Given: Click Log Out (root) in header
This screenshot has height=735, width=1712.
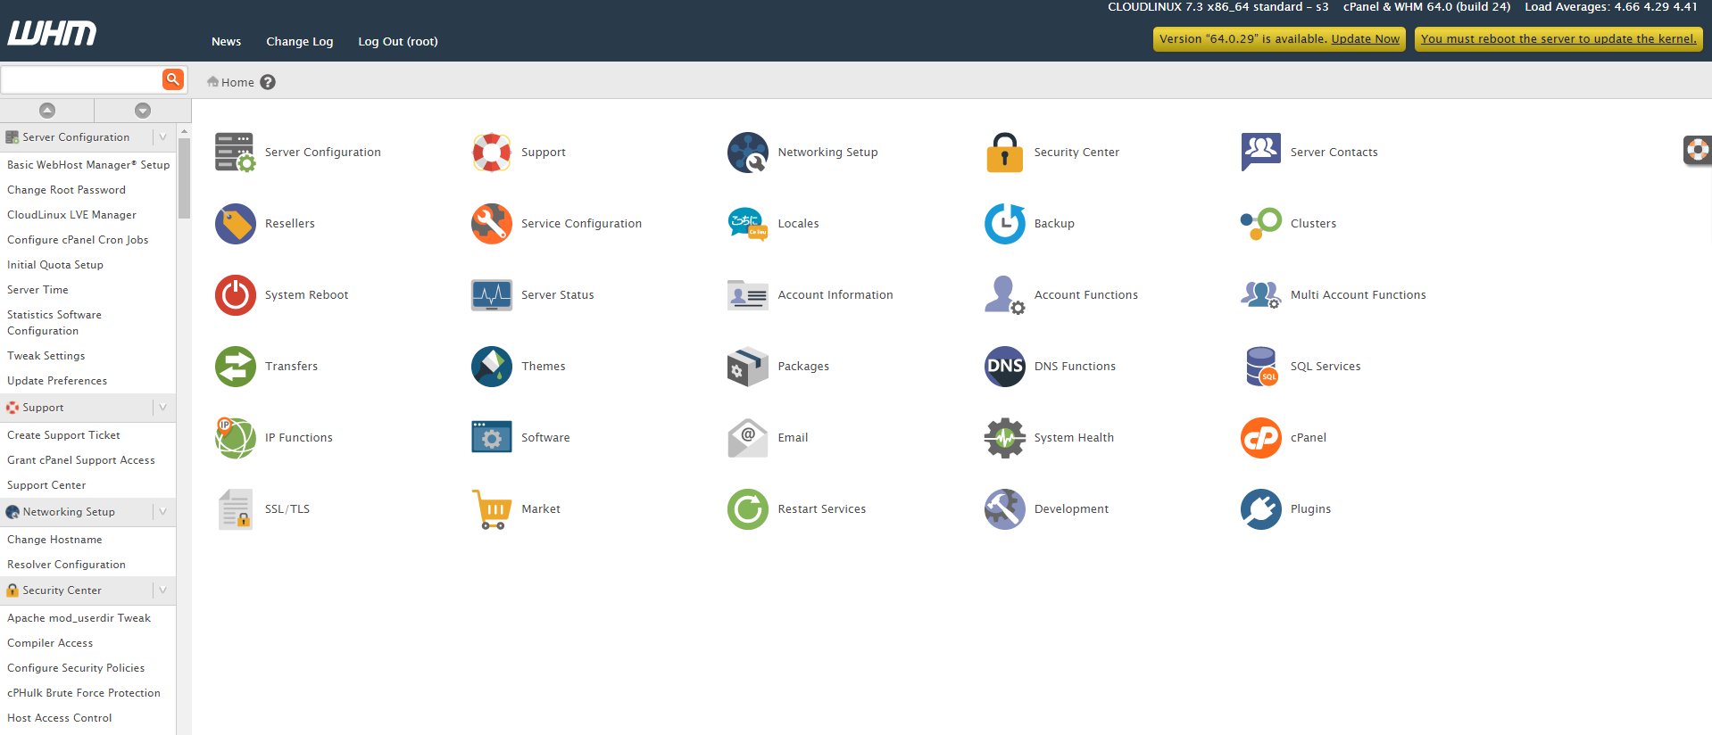Looking at the screenshot, I should tap(397, 42).
